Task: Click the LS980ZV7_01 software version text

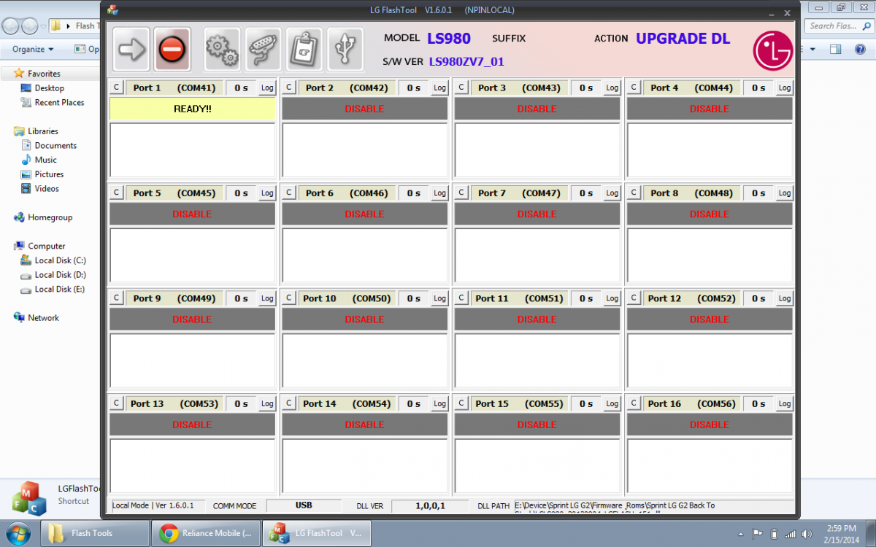Action: (466, 62)
